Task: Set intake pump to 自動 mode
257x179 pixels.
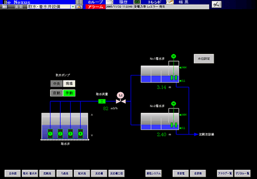Action: click(x=57, y=93)
